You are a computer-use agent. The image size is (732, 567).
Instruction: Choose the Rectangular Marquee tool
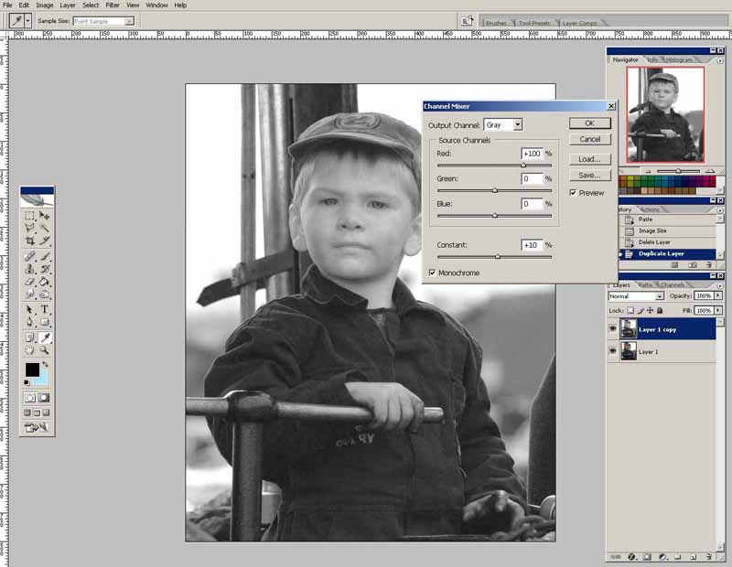click(30, 216)
